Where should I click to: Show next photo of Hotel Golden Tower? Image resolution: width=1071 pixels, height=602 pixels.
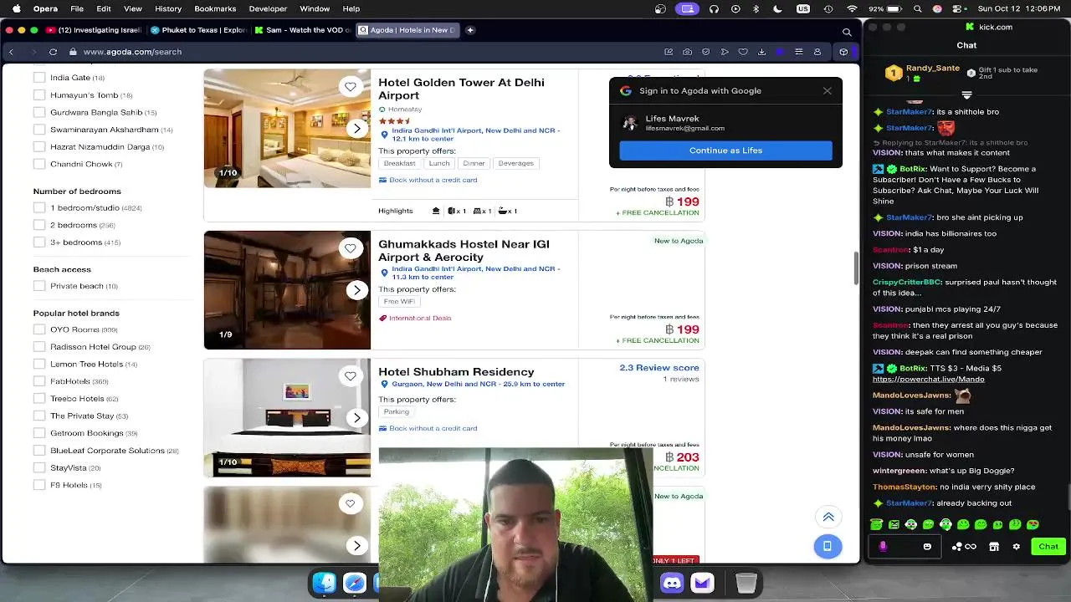click(357, 129)
